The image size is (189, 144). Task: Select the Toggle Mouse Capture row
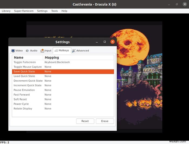coord(63,67)
